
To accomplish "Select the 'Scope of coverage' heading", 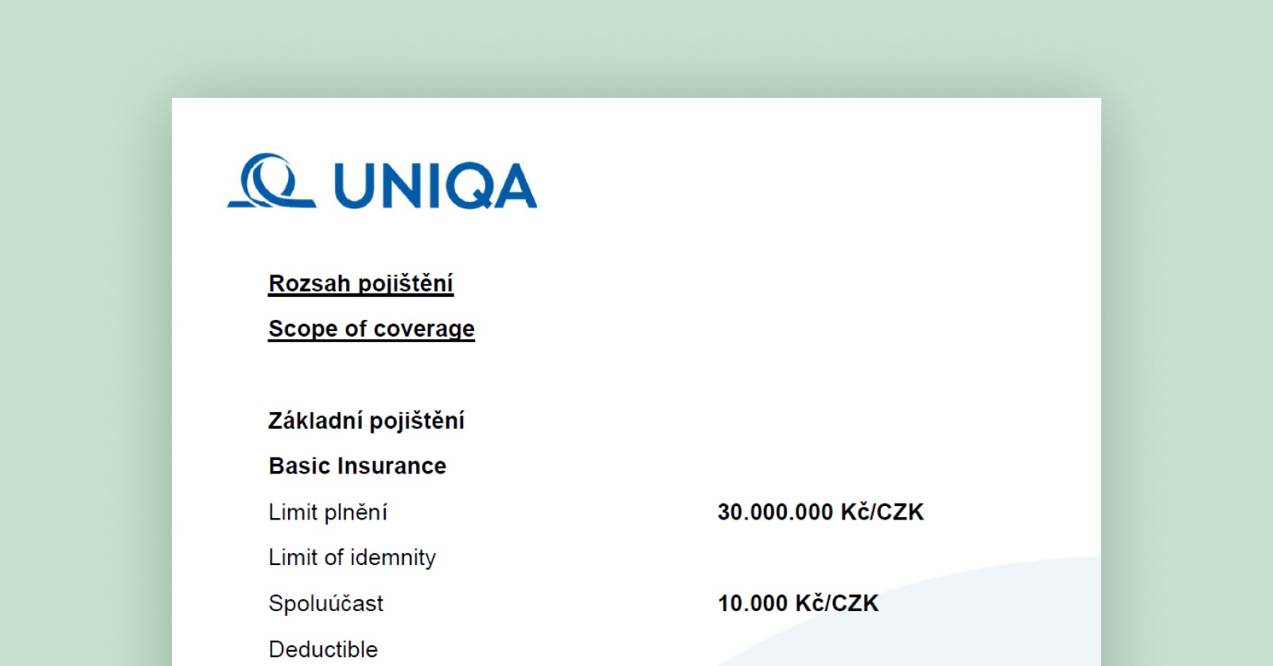I will [x=372, y=329].
